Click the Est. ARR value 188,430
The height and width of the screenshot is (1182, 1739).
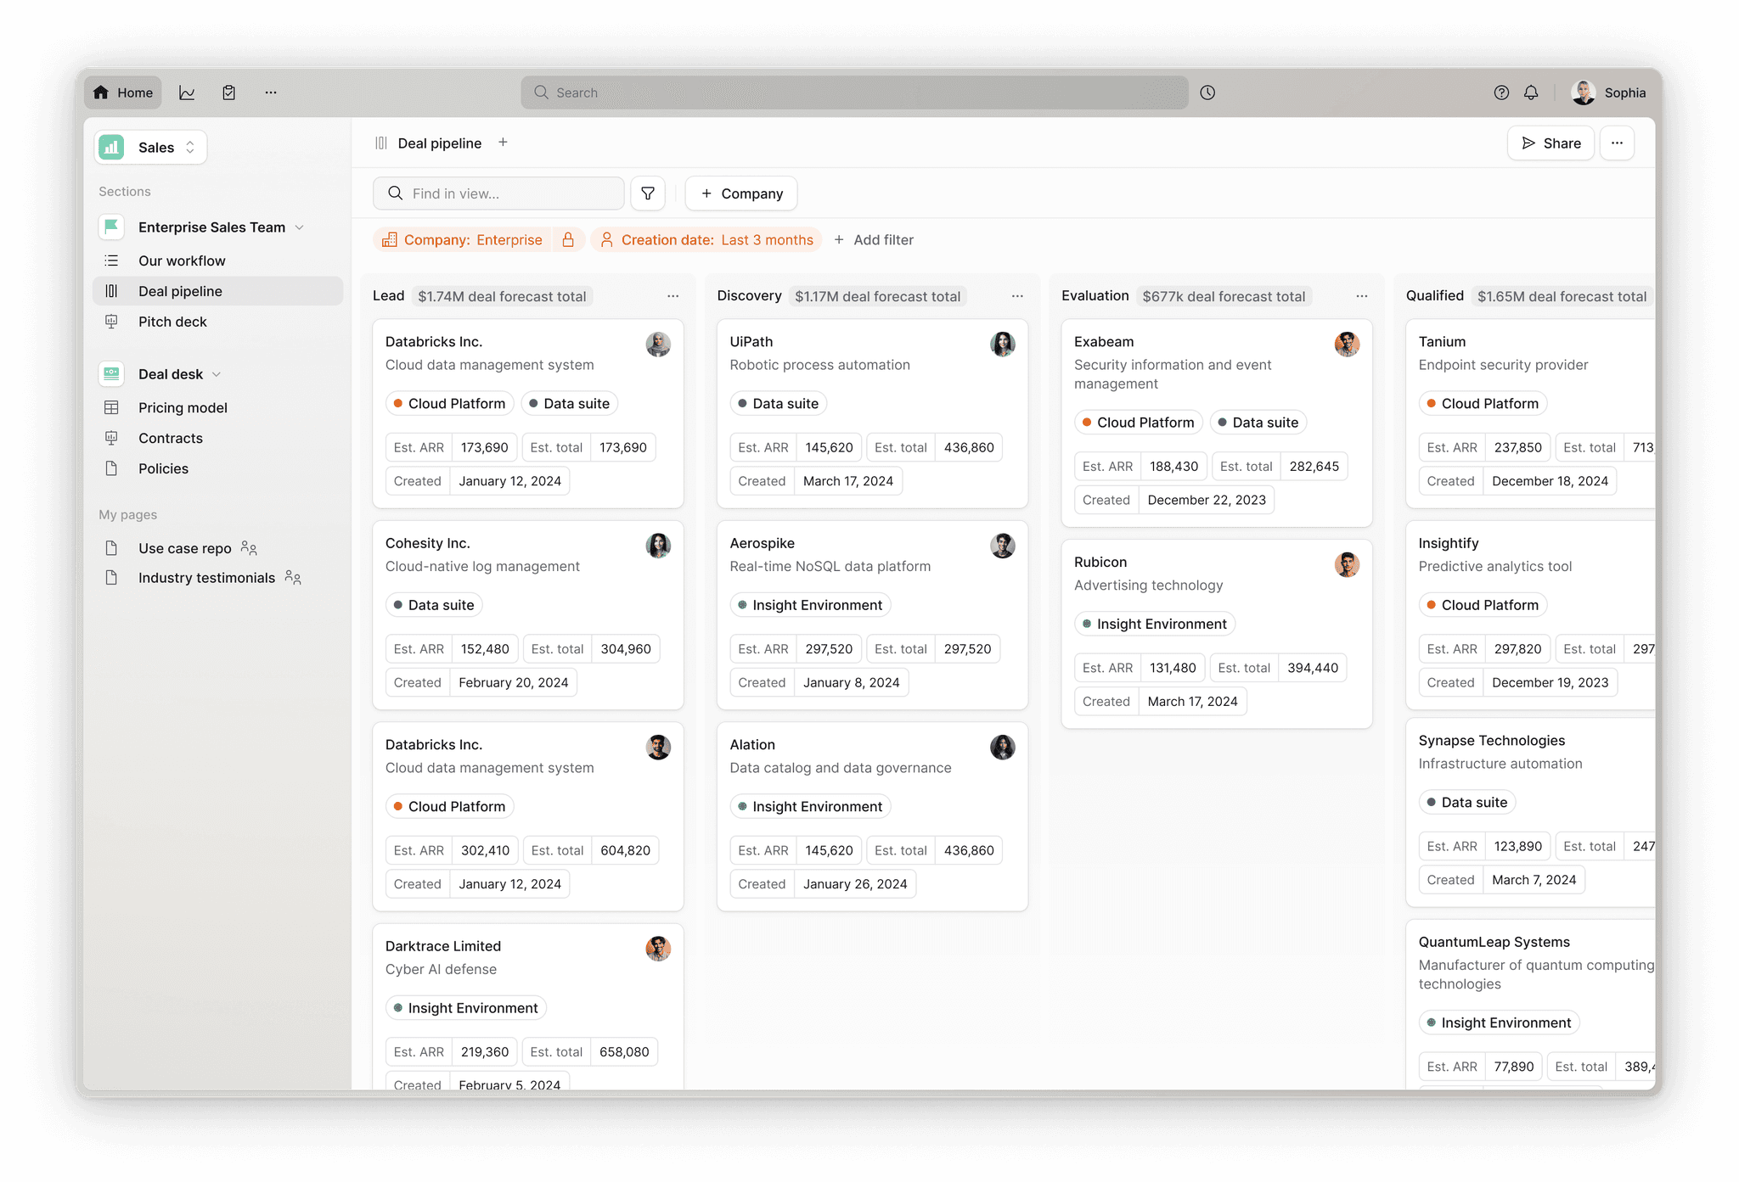[1174, 467]
